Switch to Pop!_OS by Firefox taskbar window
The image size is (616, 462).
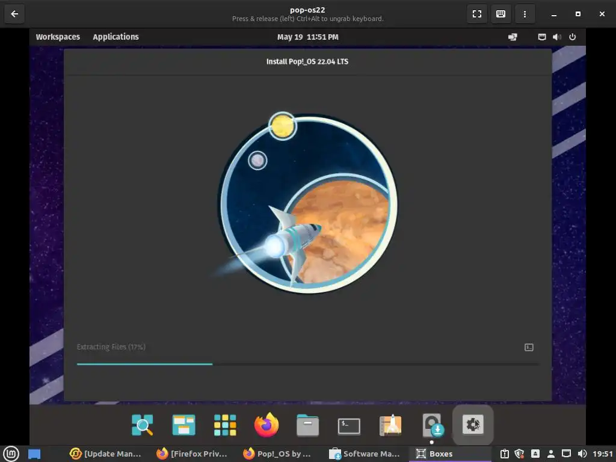tap(277, 454)
